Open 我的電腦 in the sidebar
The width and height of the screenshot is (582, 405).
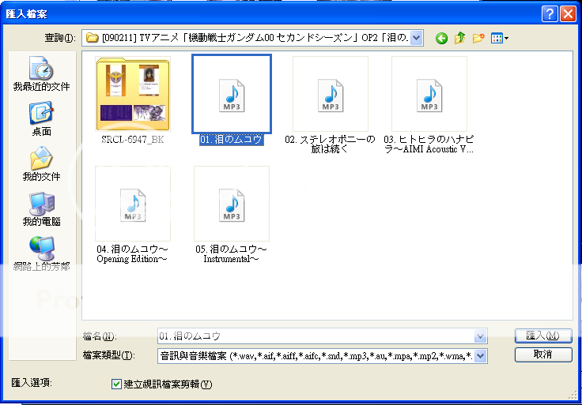pos(42,209)
